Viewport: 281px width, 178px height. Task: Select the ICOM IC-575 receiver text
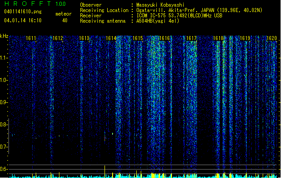pyautogui.click(x=179, y=16)
